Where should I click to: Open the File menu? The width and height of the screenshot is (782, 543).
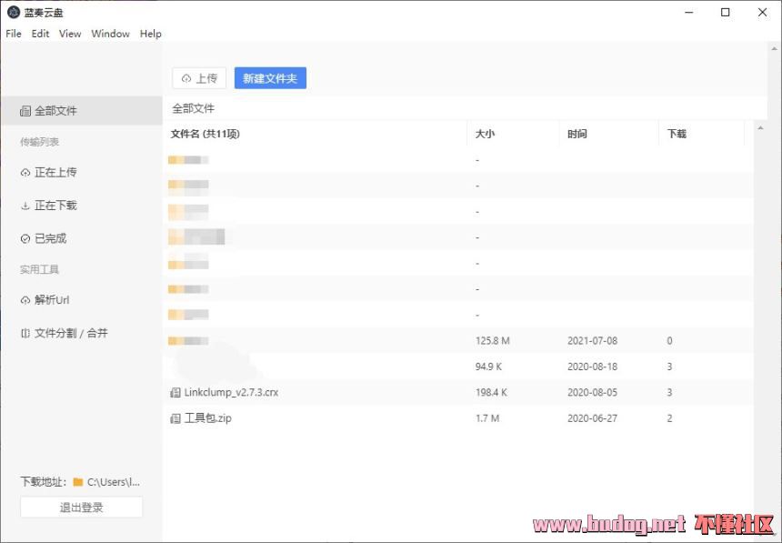click(x=14, y=34)
